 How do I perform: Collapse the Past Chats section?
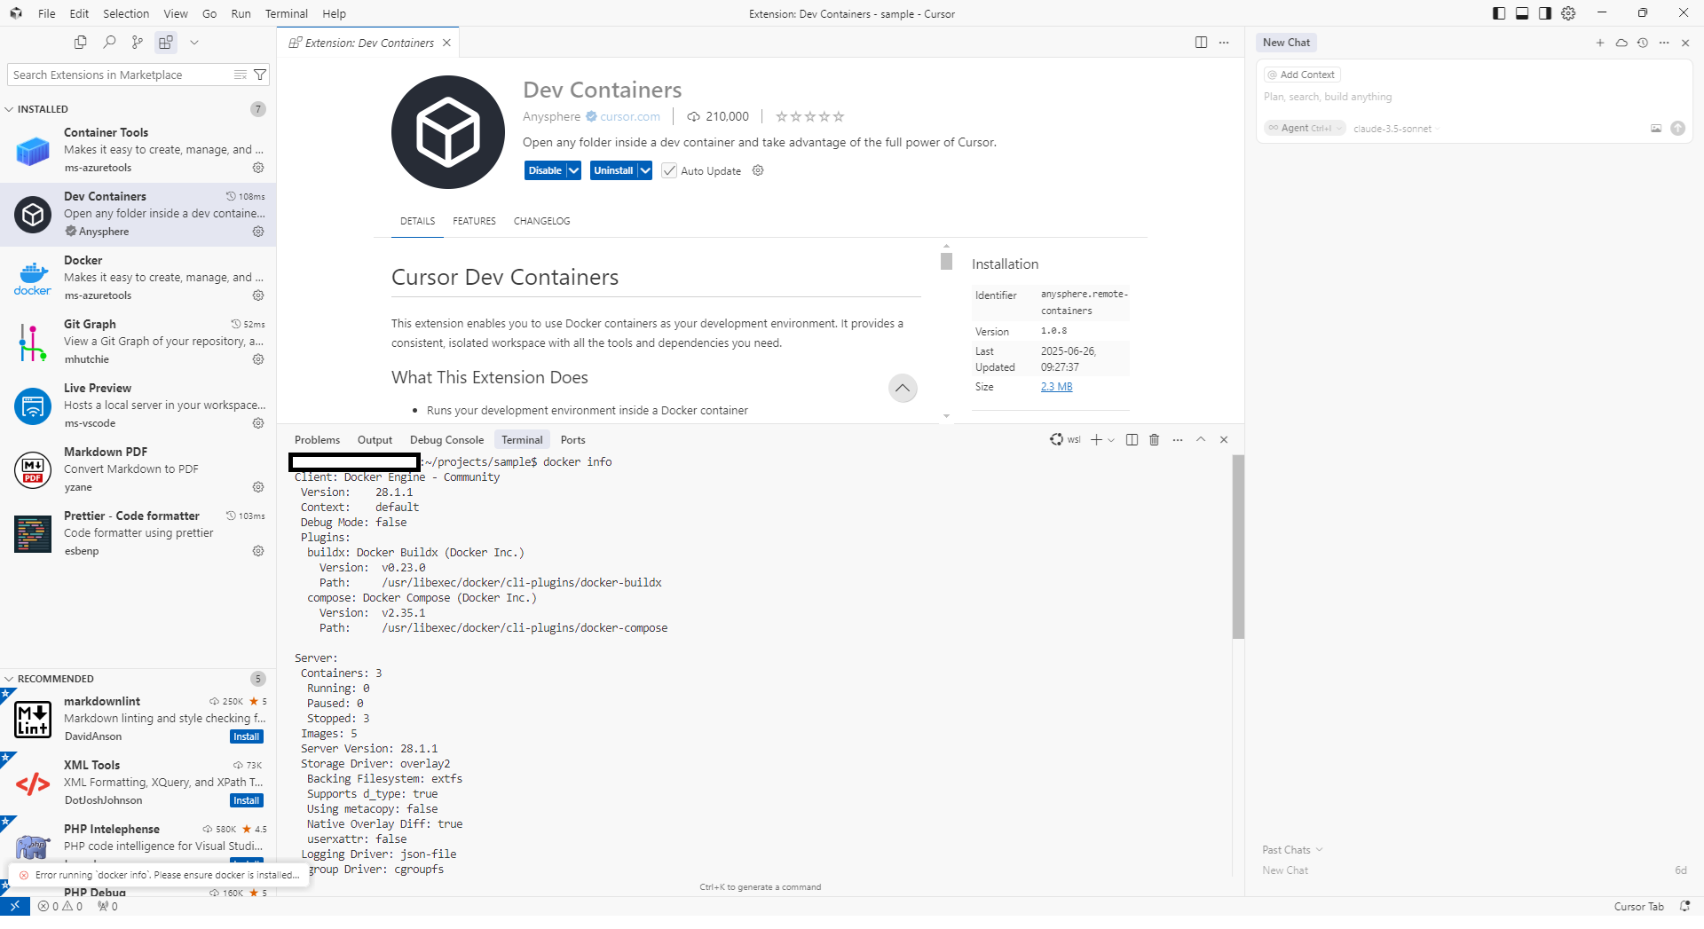(1292, 850)
